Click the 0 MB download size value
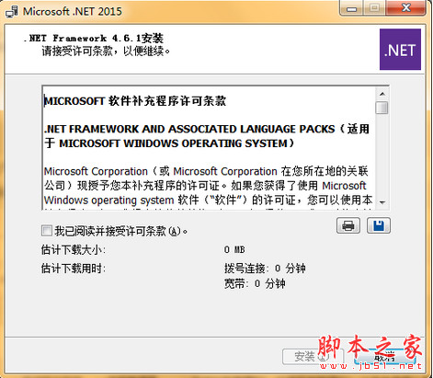 tap(234, 250)
